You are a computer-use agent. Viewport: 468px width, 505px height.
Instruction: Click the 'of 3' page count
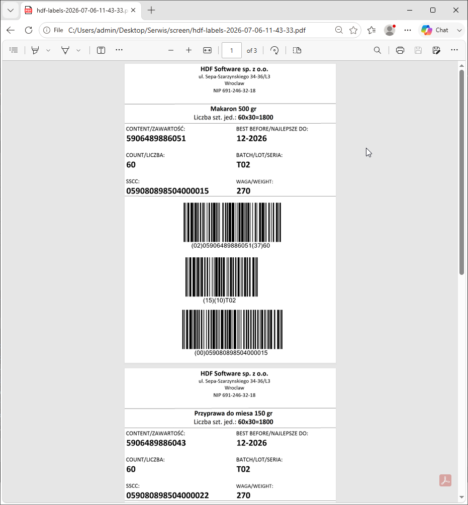[252, 51]
